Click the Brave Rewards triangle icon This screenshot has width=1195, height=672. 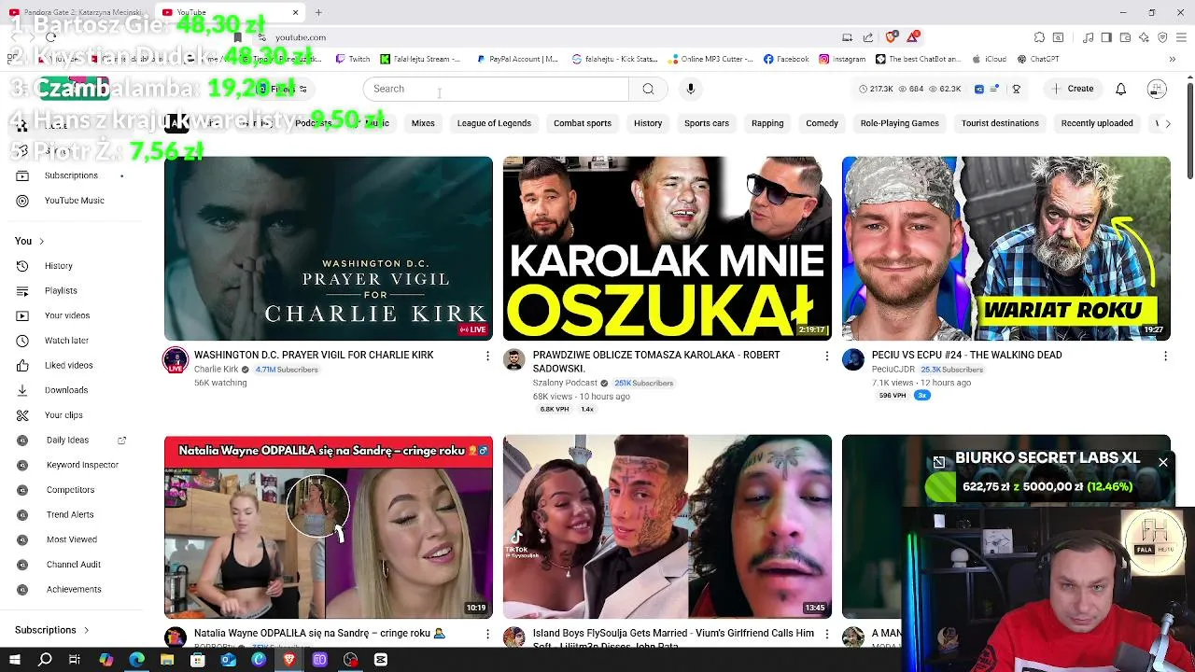[x=912, y=37]
